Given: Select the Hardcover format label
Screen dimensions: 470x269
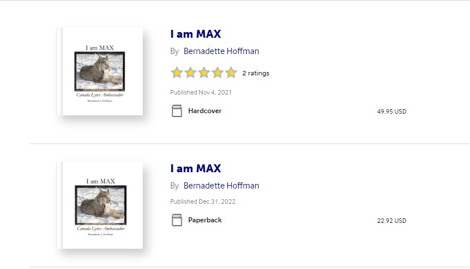Looking at the screenshot, I should tap(205, 111).
